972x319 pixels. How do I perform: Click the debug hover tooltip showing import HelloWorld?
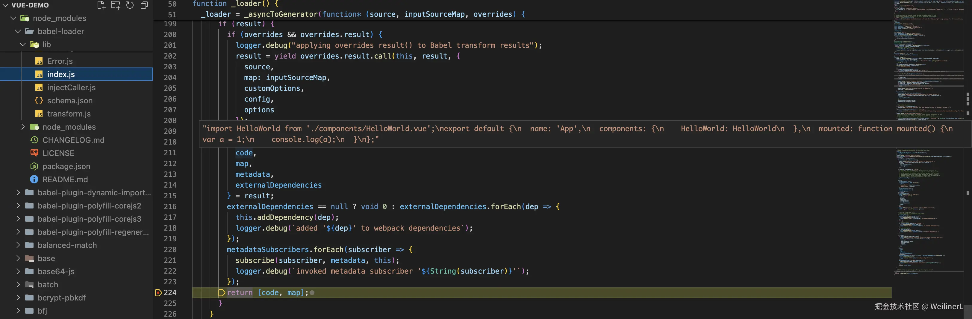[585, 134]
